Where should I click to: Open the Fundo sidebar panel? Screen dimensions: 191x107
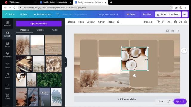7,97
